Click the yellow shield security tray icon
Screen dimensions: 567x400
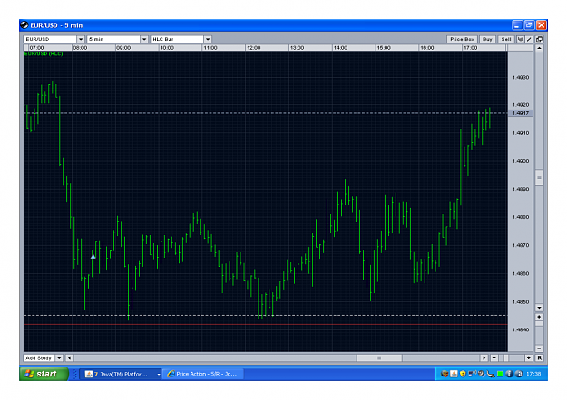[463, 374]
